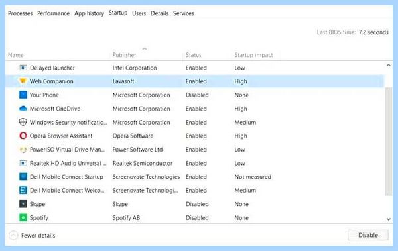Click the Dell Mobile Connect Startup icon

point(23,176)
